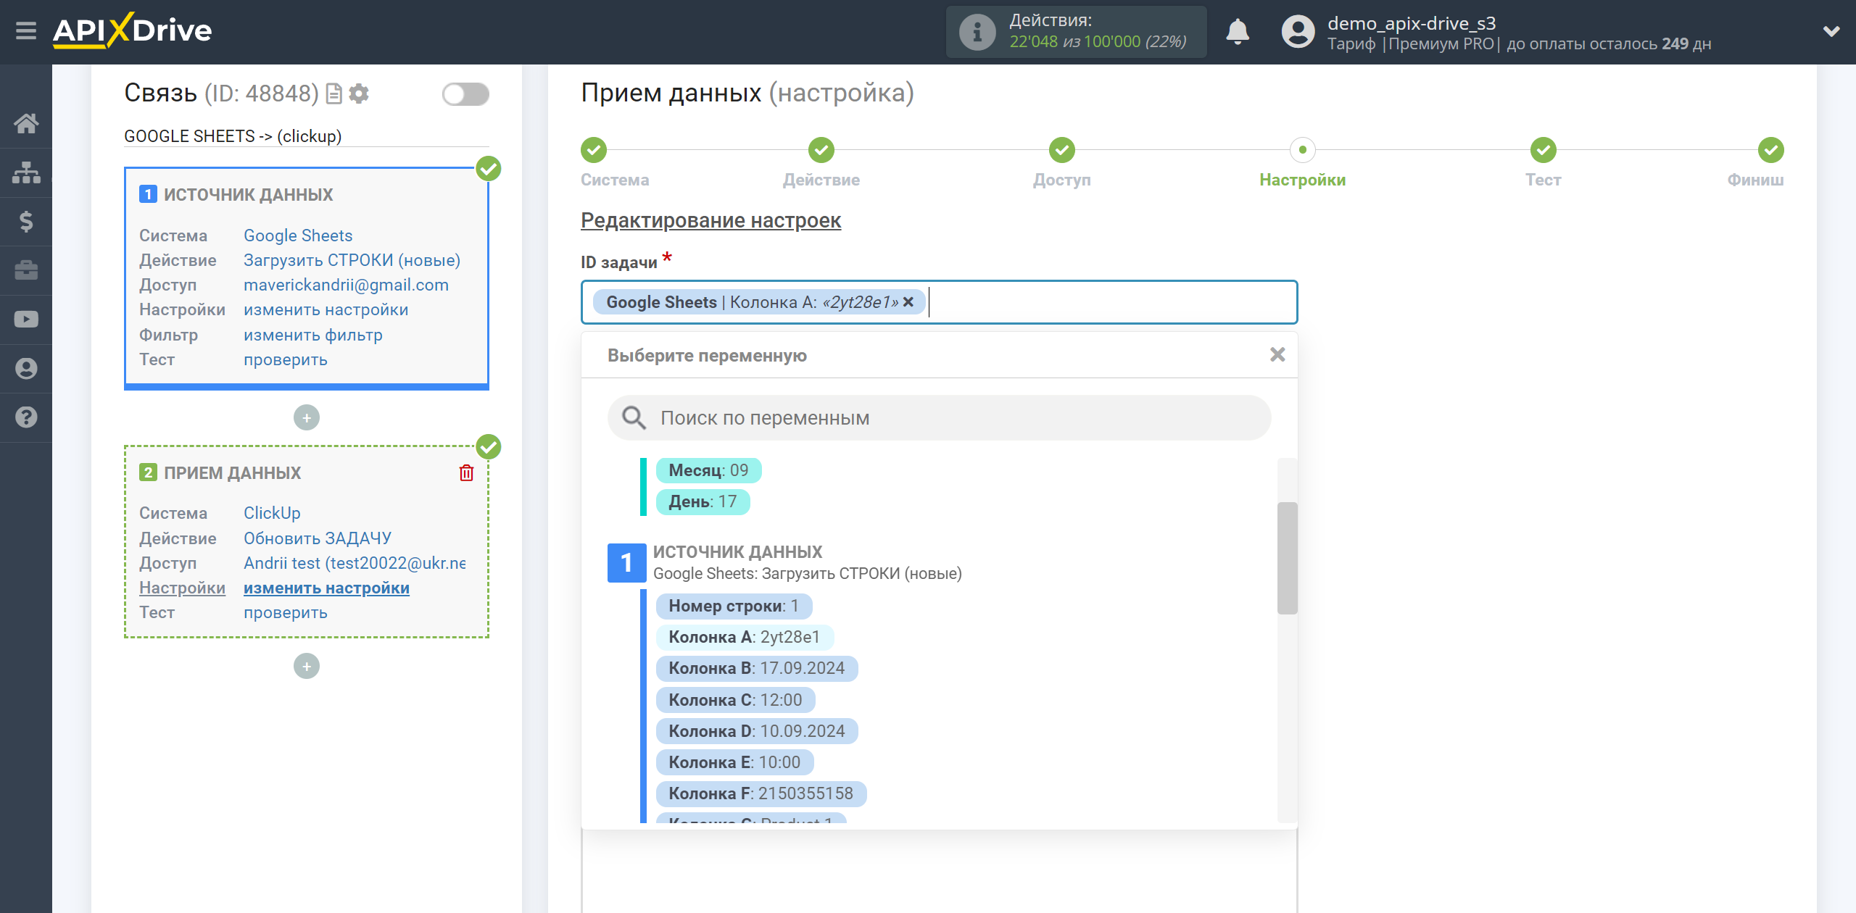Click source проверить test link
1856x913 pixels.
(x=285, y=359)
